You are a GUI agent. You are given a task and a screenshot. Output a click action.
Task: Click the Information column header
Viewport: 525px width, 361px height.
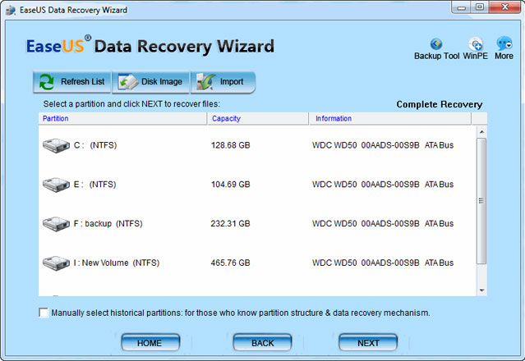tap(390, 119)
